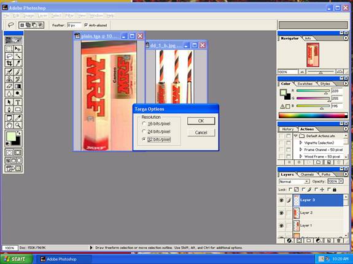Select the Gradient tool
Viewport: 353px width, 264px height.
click(x=18, y=86)
